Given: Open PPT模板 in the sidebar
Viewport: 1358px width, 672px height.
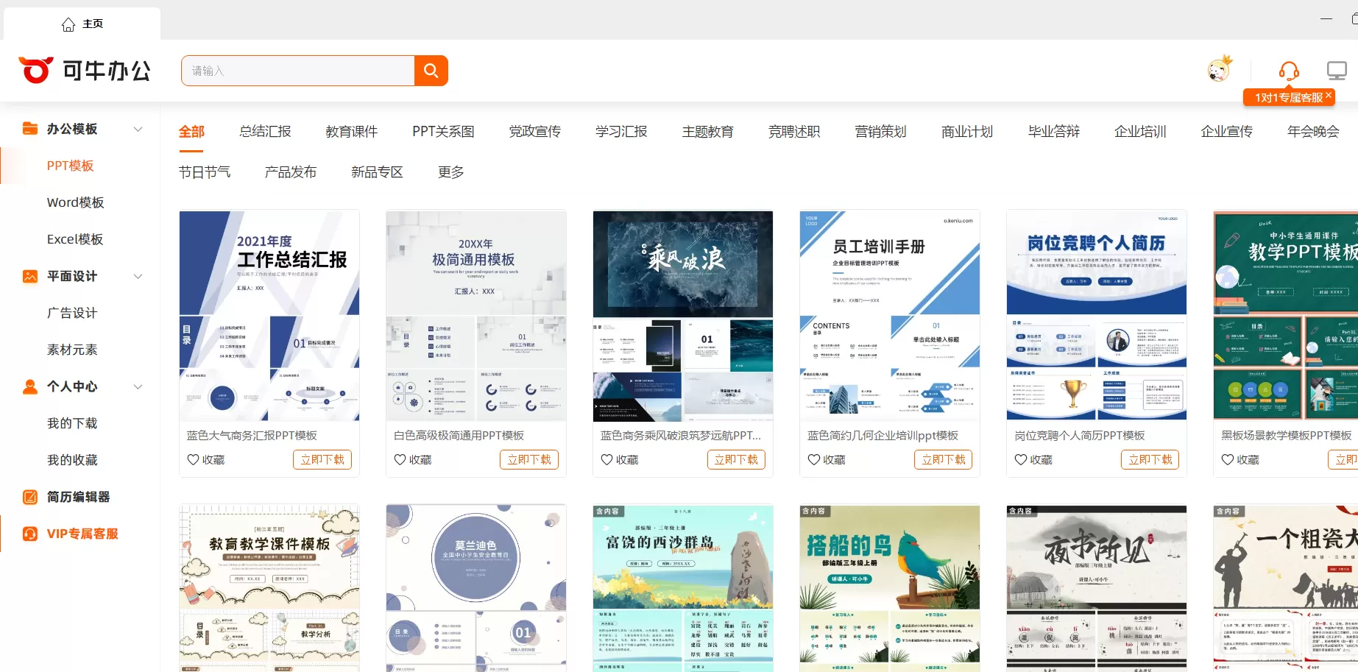Looking at the screenshot, I should pos(71,166).
